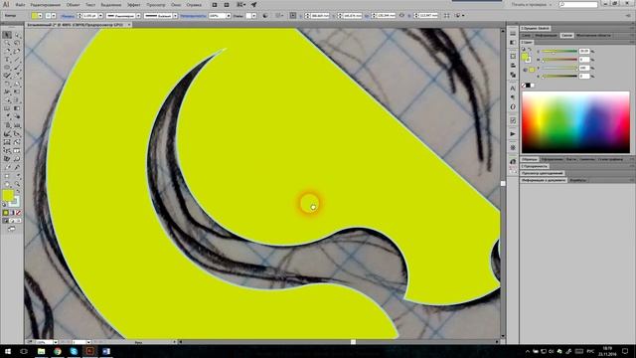Viewport: 636px width, 358px height.
Task: Open File Explorer from the taskbar
Action: click(41, 351)
